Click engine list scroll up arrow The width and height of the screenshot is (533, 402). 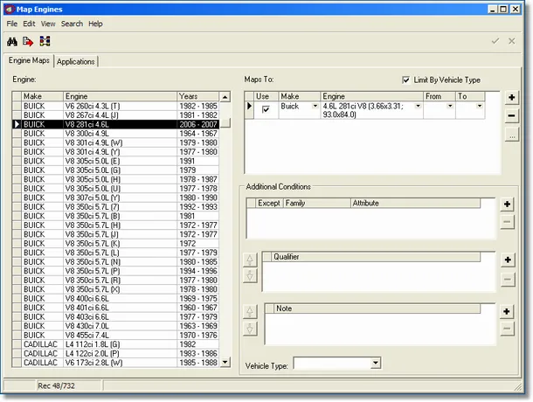(x=225, y=97)
